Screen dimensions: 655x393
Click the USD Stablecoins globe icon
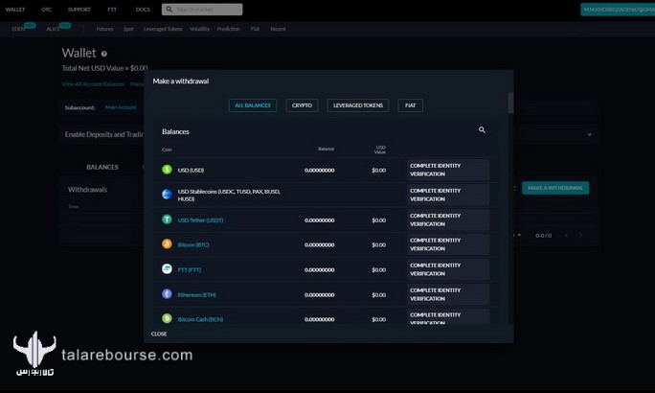pos(167,194)
